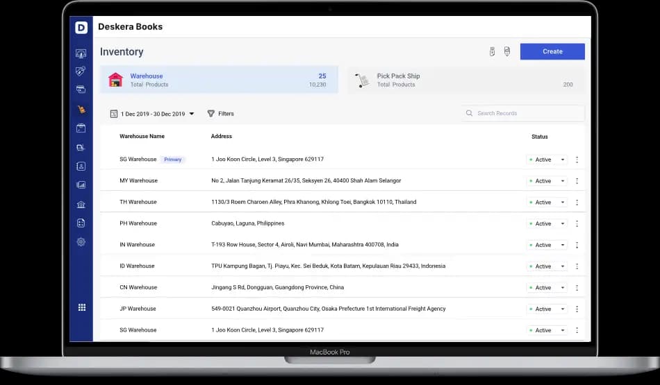Click the Kepulauan Riau 29433 address
Viewport: 660px width, 385px height.
click(329, 266)
